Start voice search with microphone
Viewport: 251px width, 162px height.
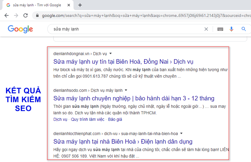point(231,29)
